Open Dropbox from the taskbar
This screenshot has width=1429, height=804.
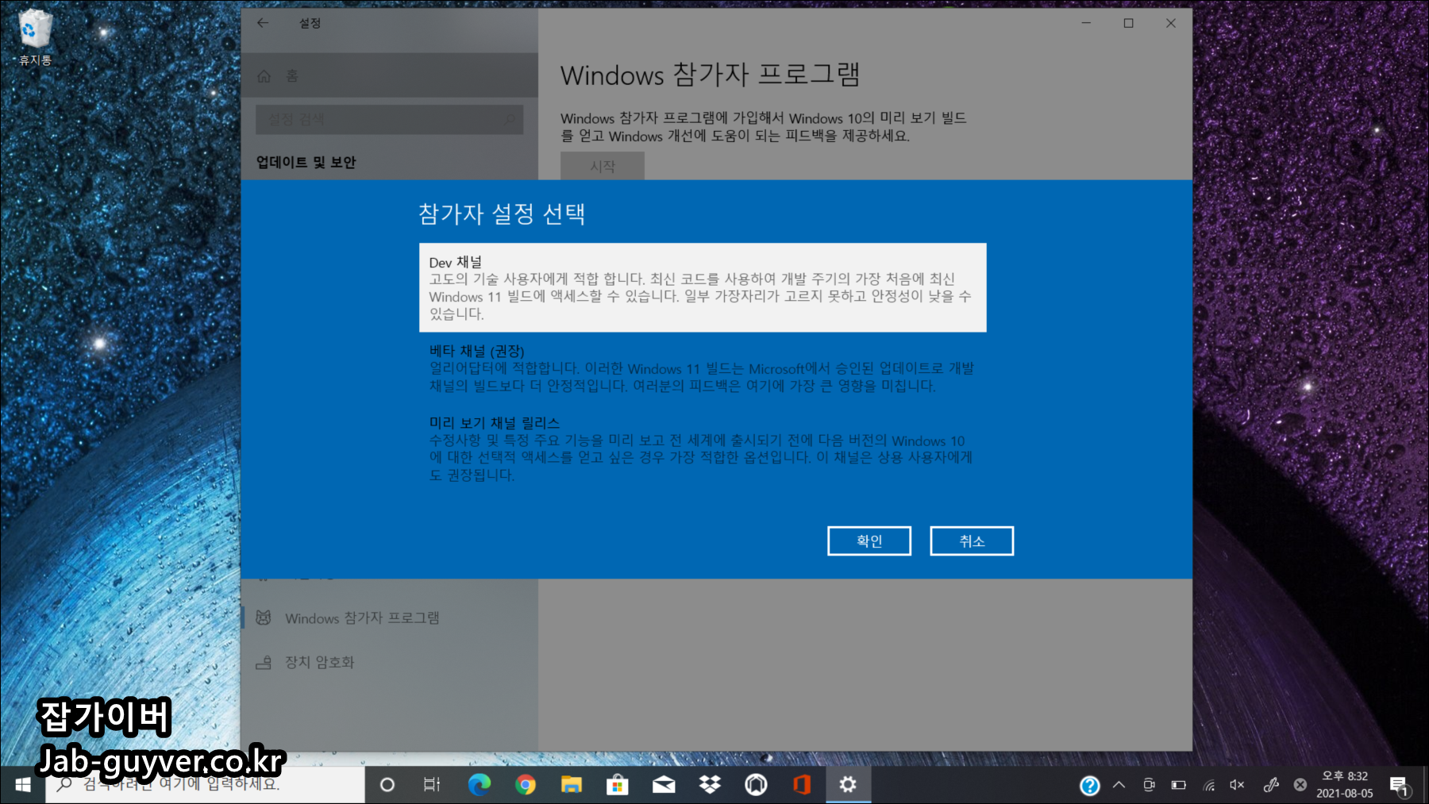click(x=710, y=785)
